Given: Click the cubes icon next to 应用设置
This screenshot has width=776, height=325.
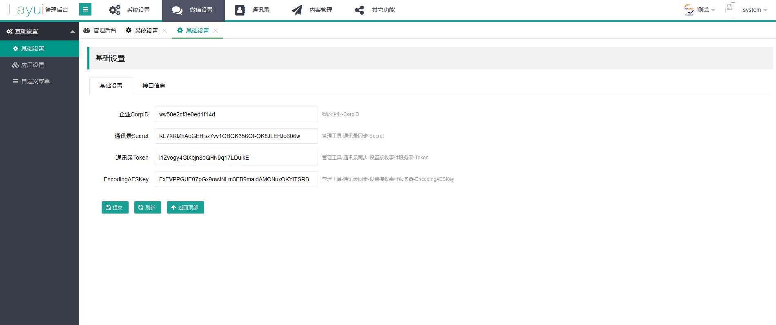Looking at the screenshot, I should click(16, 65).
